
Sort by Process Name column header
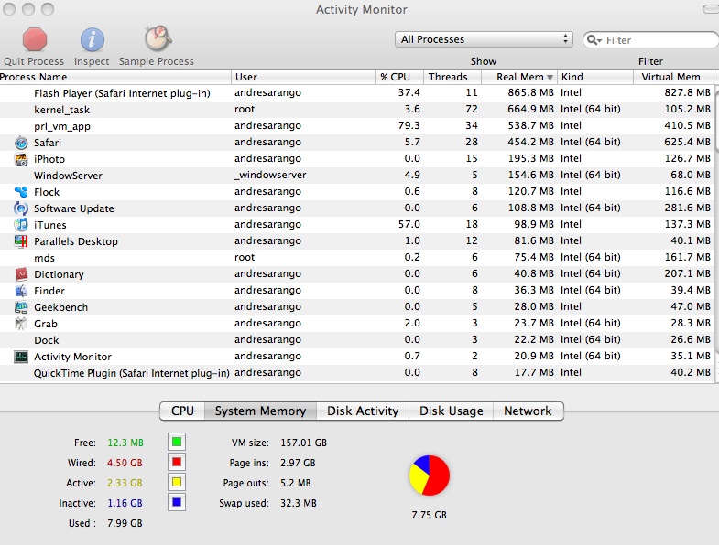(x=115, y=77)
